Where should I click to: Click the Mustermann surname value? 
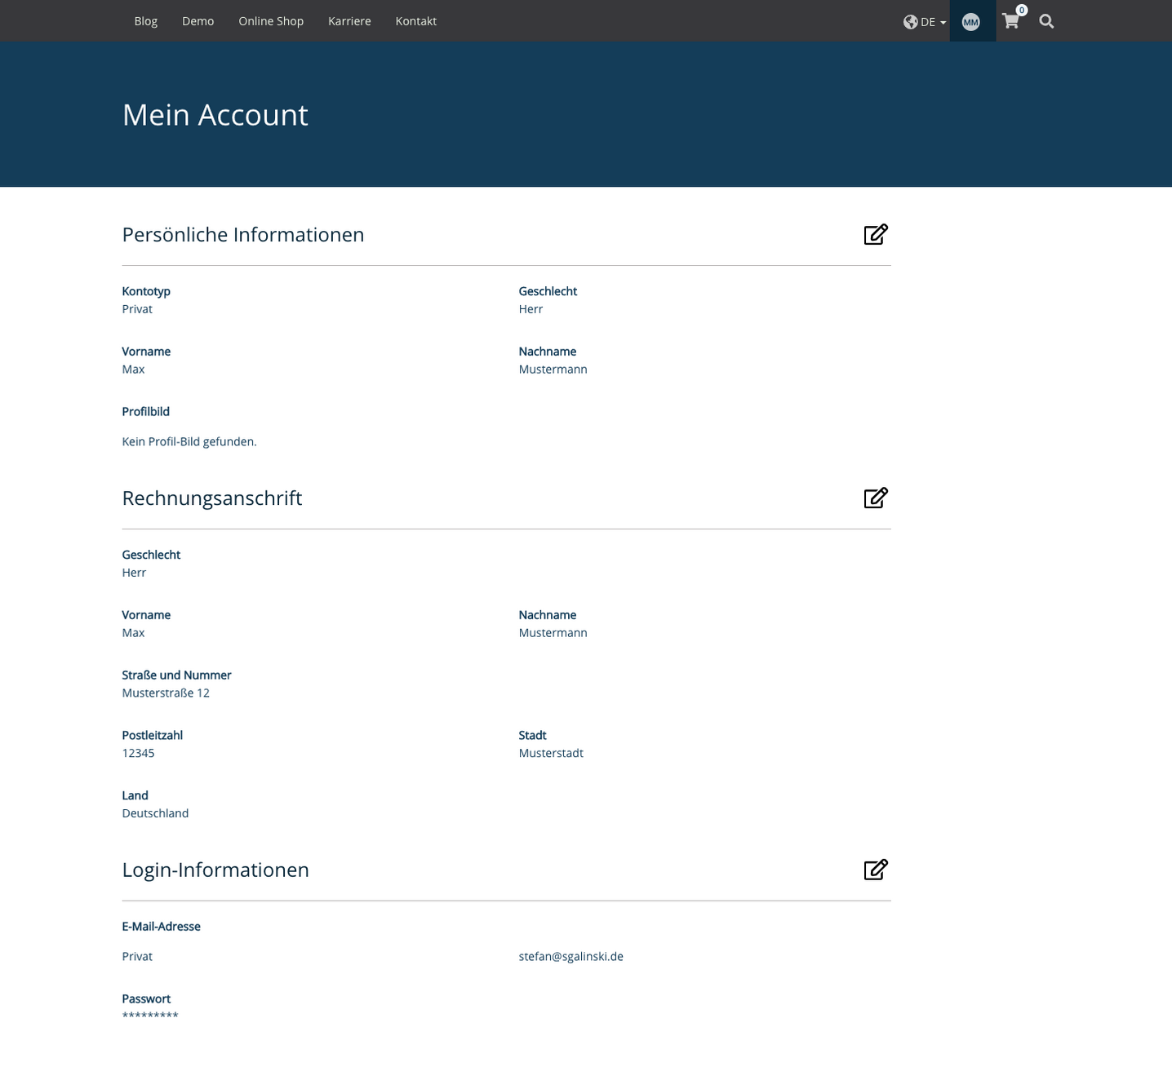tap(553, 369)
